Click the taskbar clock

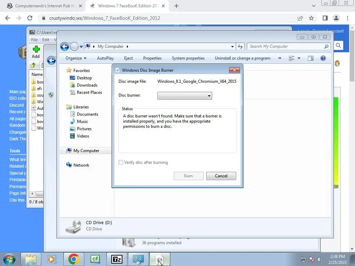point(338,259)
